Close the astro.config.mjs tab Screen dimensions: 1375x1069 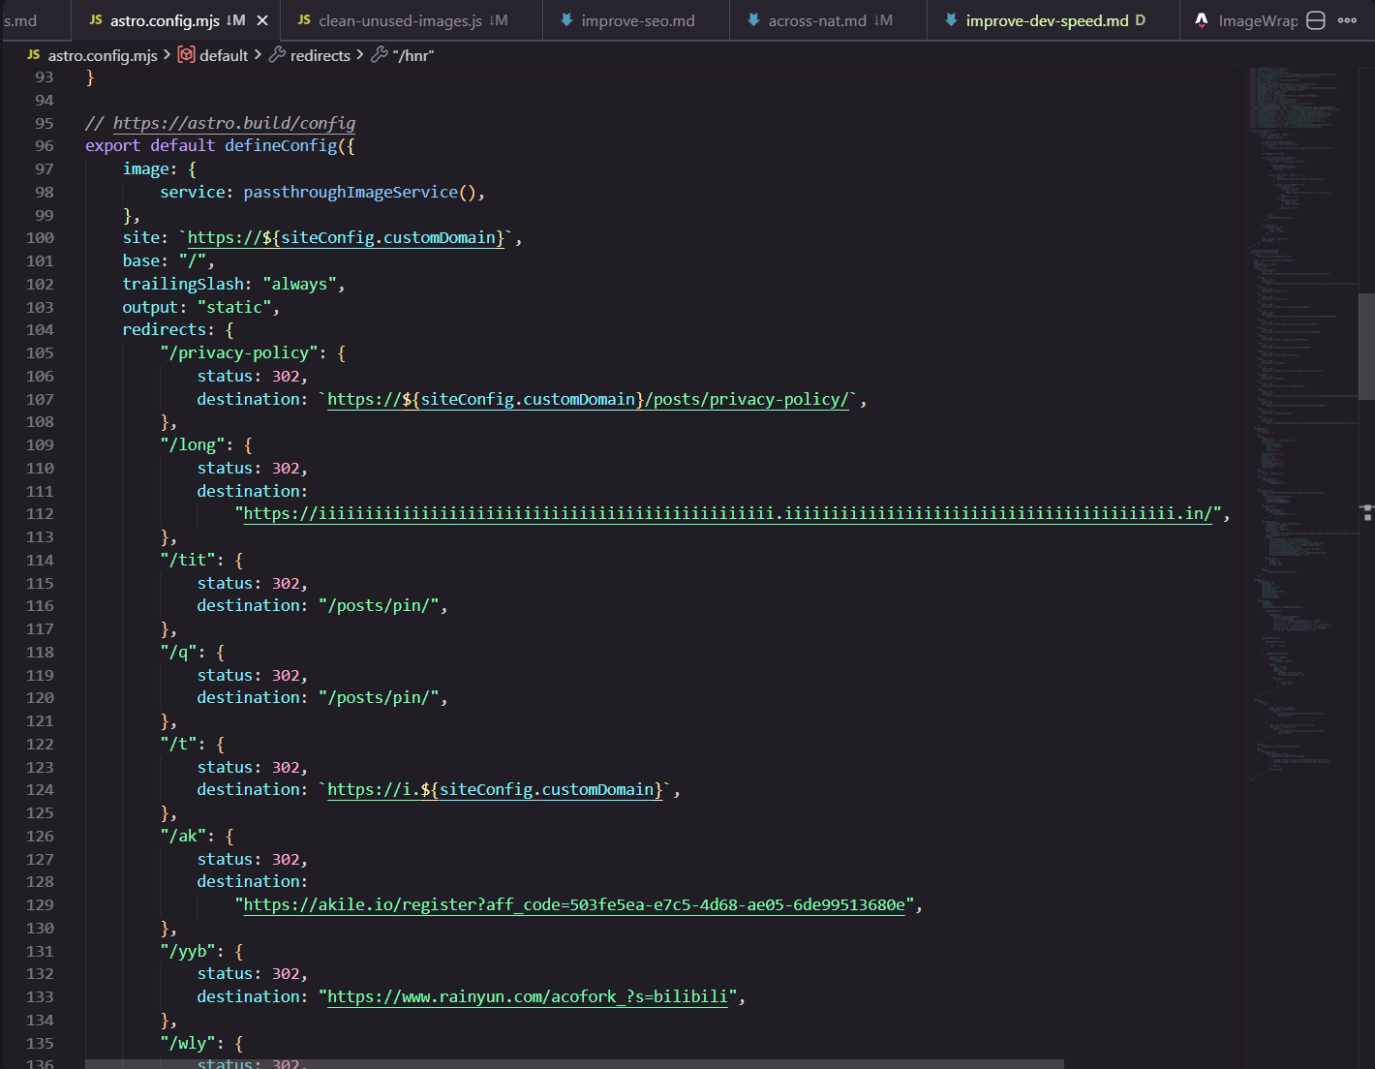[x=262, y=20]
